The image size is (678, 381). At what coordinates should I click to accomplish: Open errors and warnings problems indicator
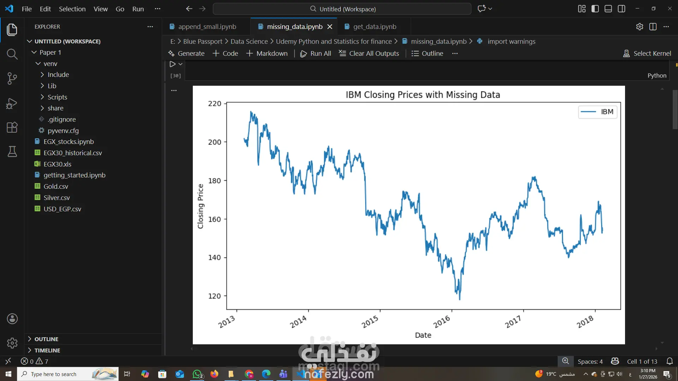(35, 361)
